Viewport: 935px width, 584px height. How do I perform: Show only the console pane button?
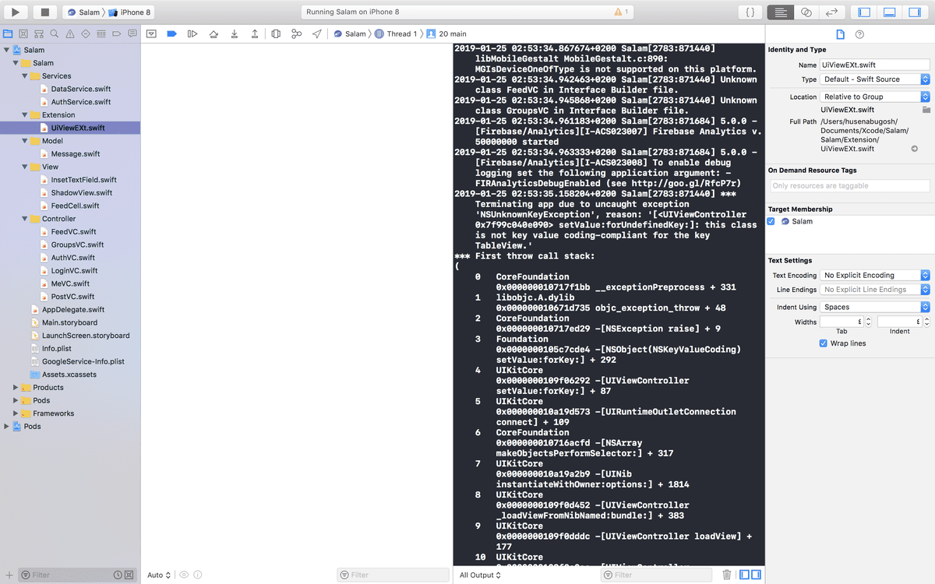756,575
